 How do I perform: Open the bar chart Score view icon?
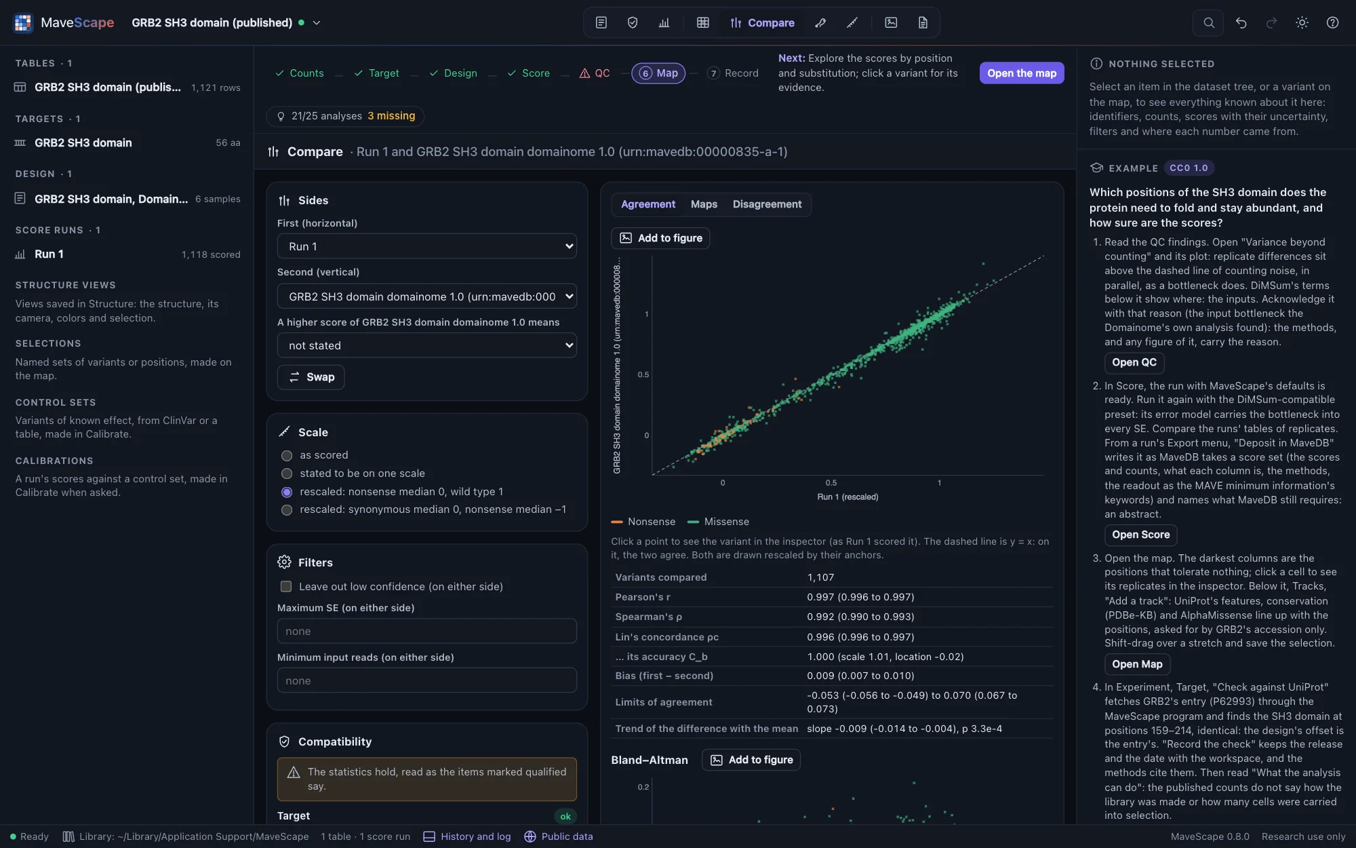(x=664, y=22)
